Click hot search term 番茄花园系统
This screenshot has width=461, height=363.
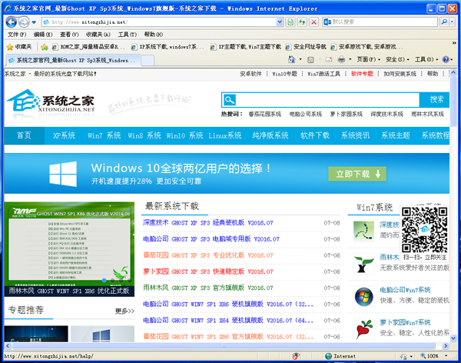point(265,115)
